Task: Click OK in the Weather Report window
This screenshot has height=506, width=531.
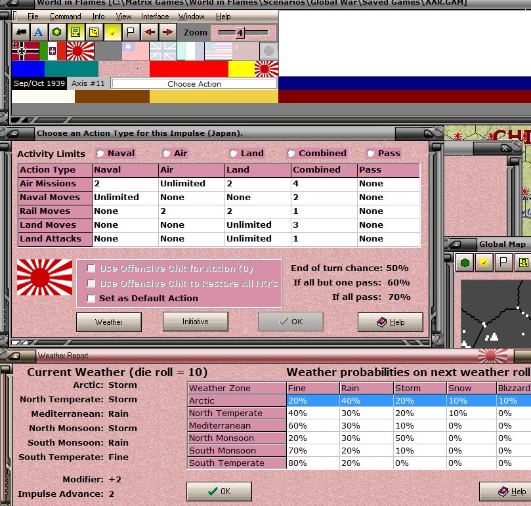Action: (219, 492)
